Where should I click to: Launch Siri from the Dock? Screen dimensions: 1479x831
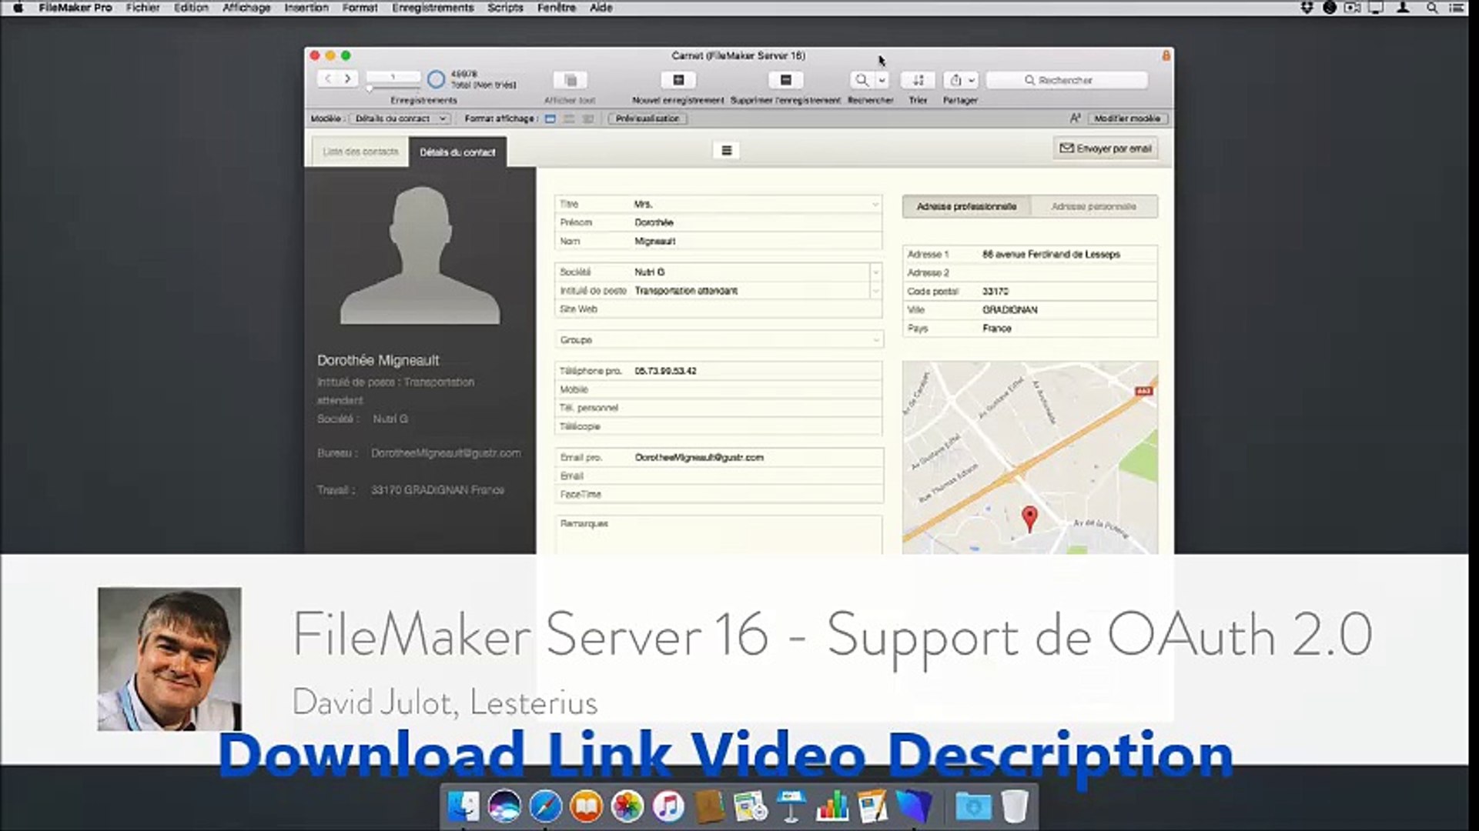click(504, 806)
